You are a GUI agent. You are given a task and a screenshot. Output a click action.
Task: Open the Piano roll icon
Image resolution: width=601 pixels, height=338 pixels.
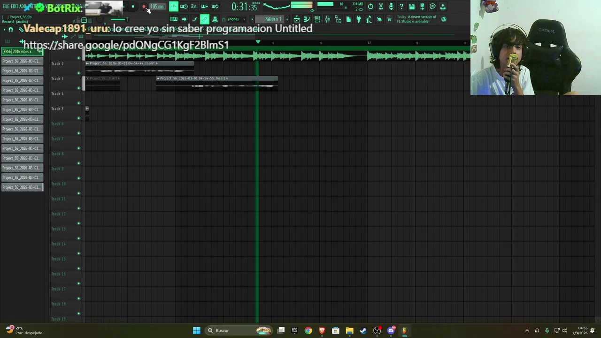point(307,19)
